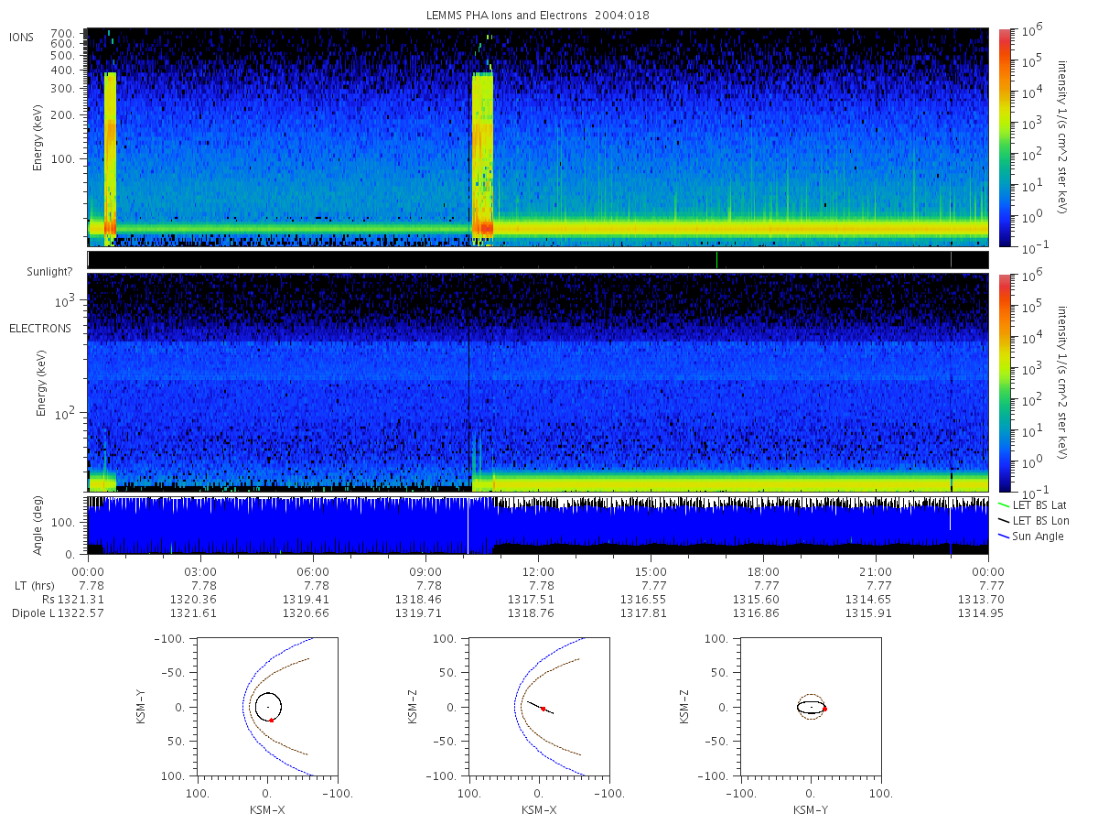1098x824 pixels.
Task: Click the 12:00 time axis label
Action: 538,572
